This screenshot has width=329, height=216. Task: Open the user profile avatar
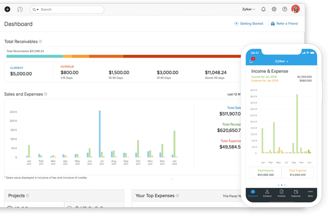click(295, 9)
